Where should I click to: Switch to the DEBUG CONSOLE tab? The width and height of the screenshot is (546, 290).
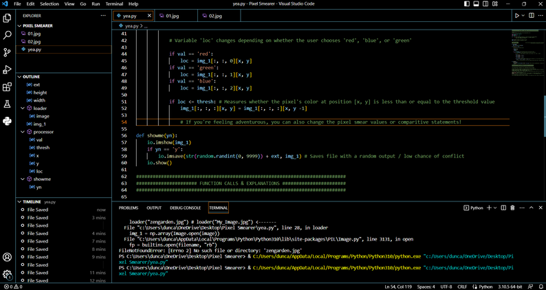185,208
